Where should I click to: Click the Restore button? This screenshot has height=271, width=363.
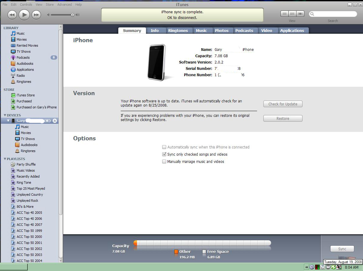click(x=283, y=118)
